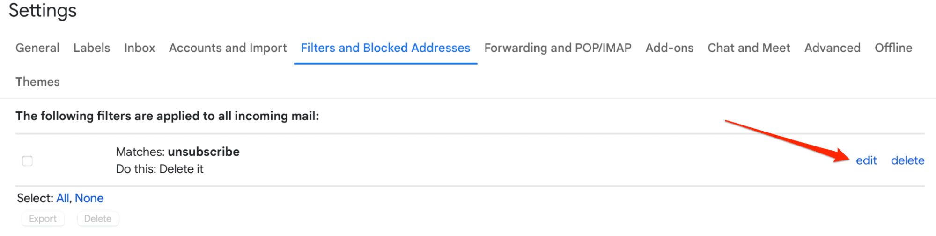The image size is (936, 236).
Task: Edit the unsubscribe filter
Action: coord(866,160)
